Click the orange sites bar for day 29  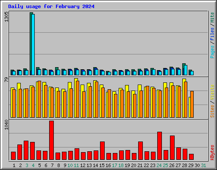point(192,104)
